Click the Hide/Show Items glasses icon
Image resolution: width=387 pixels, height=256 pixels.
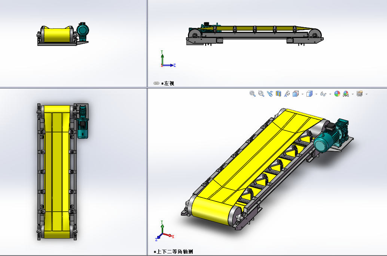point(323,94)
